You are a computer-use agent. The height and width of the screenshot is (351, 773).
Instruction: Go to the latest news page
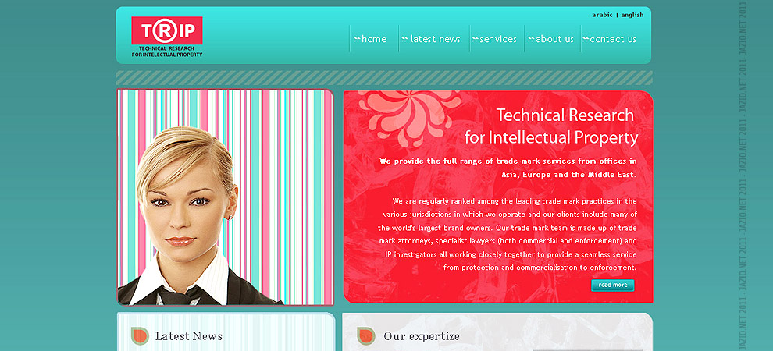click(436, 39)
